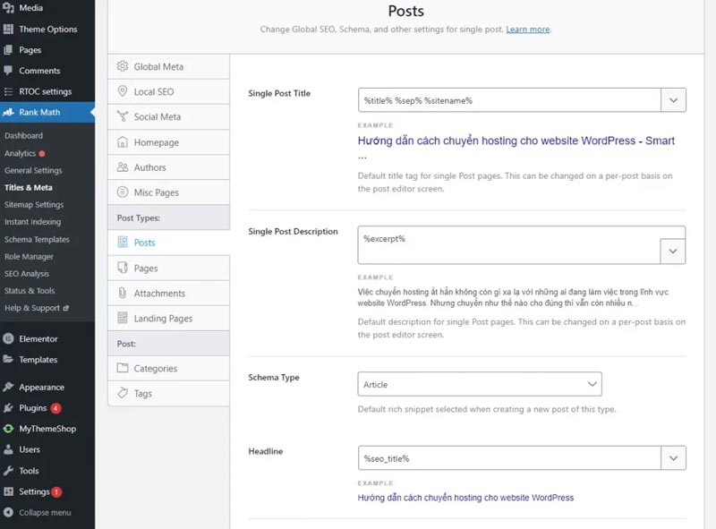Click the Authors people icon
This screenshot has height=529, width=716.
coord(123,167)
